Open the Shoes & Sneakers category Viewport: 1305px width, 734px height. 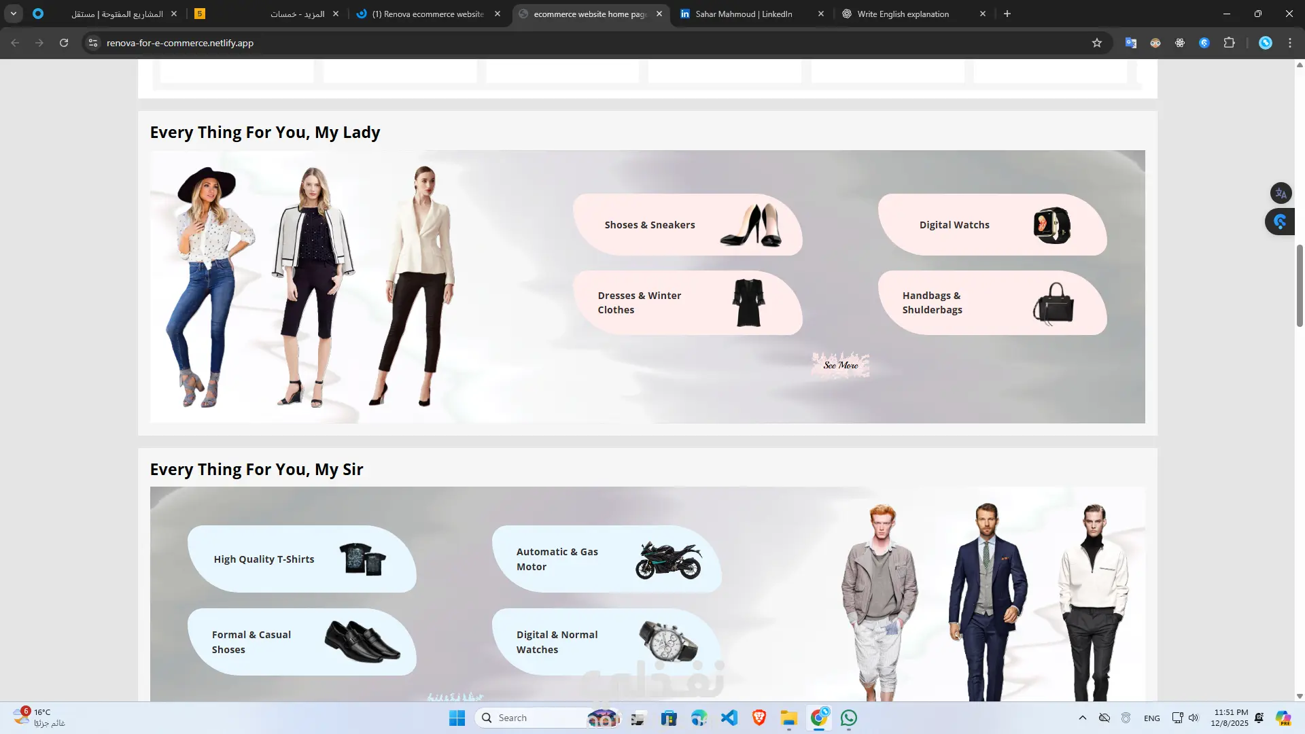[x=687, y=225]
